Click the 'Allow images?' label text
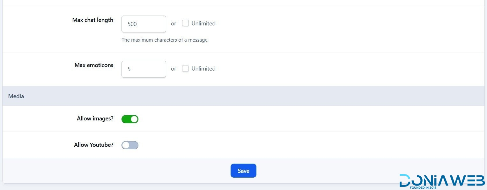 coord(95,119)
